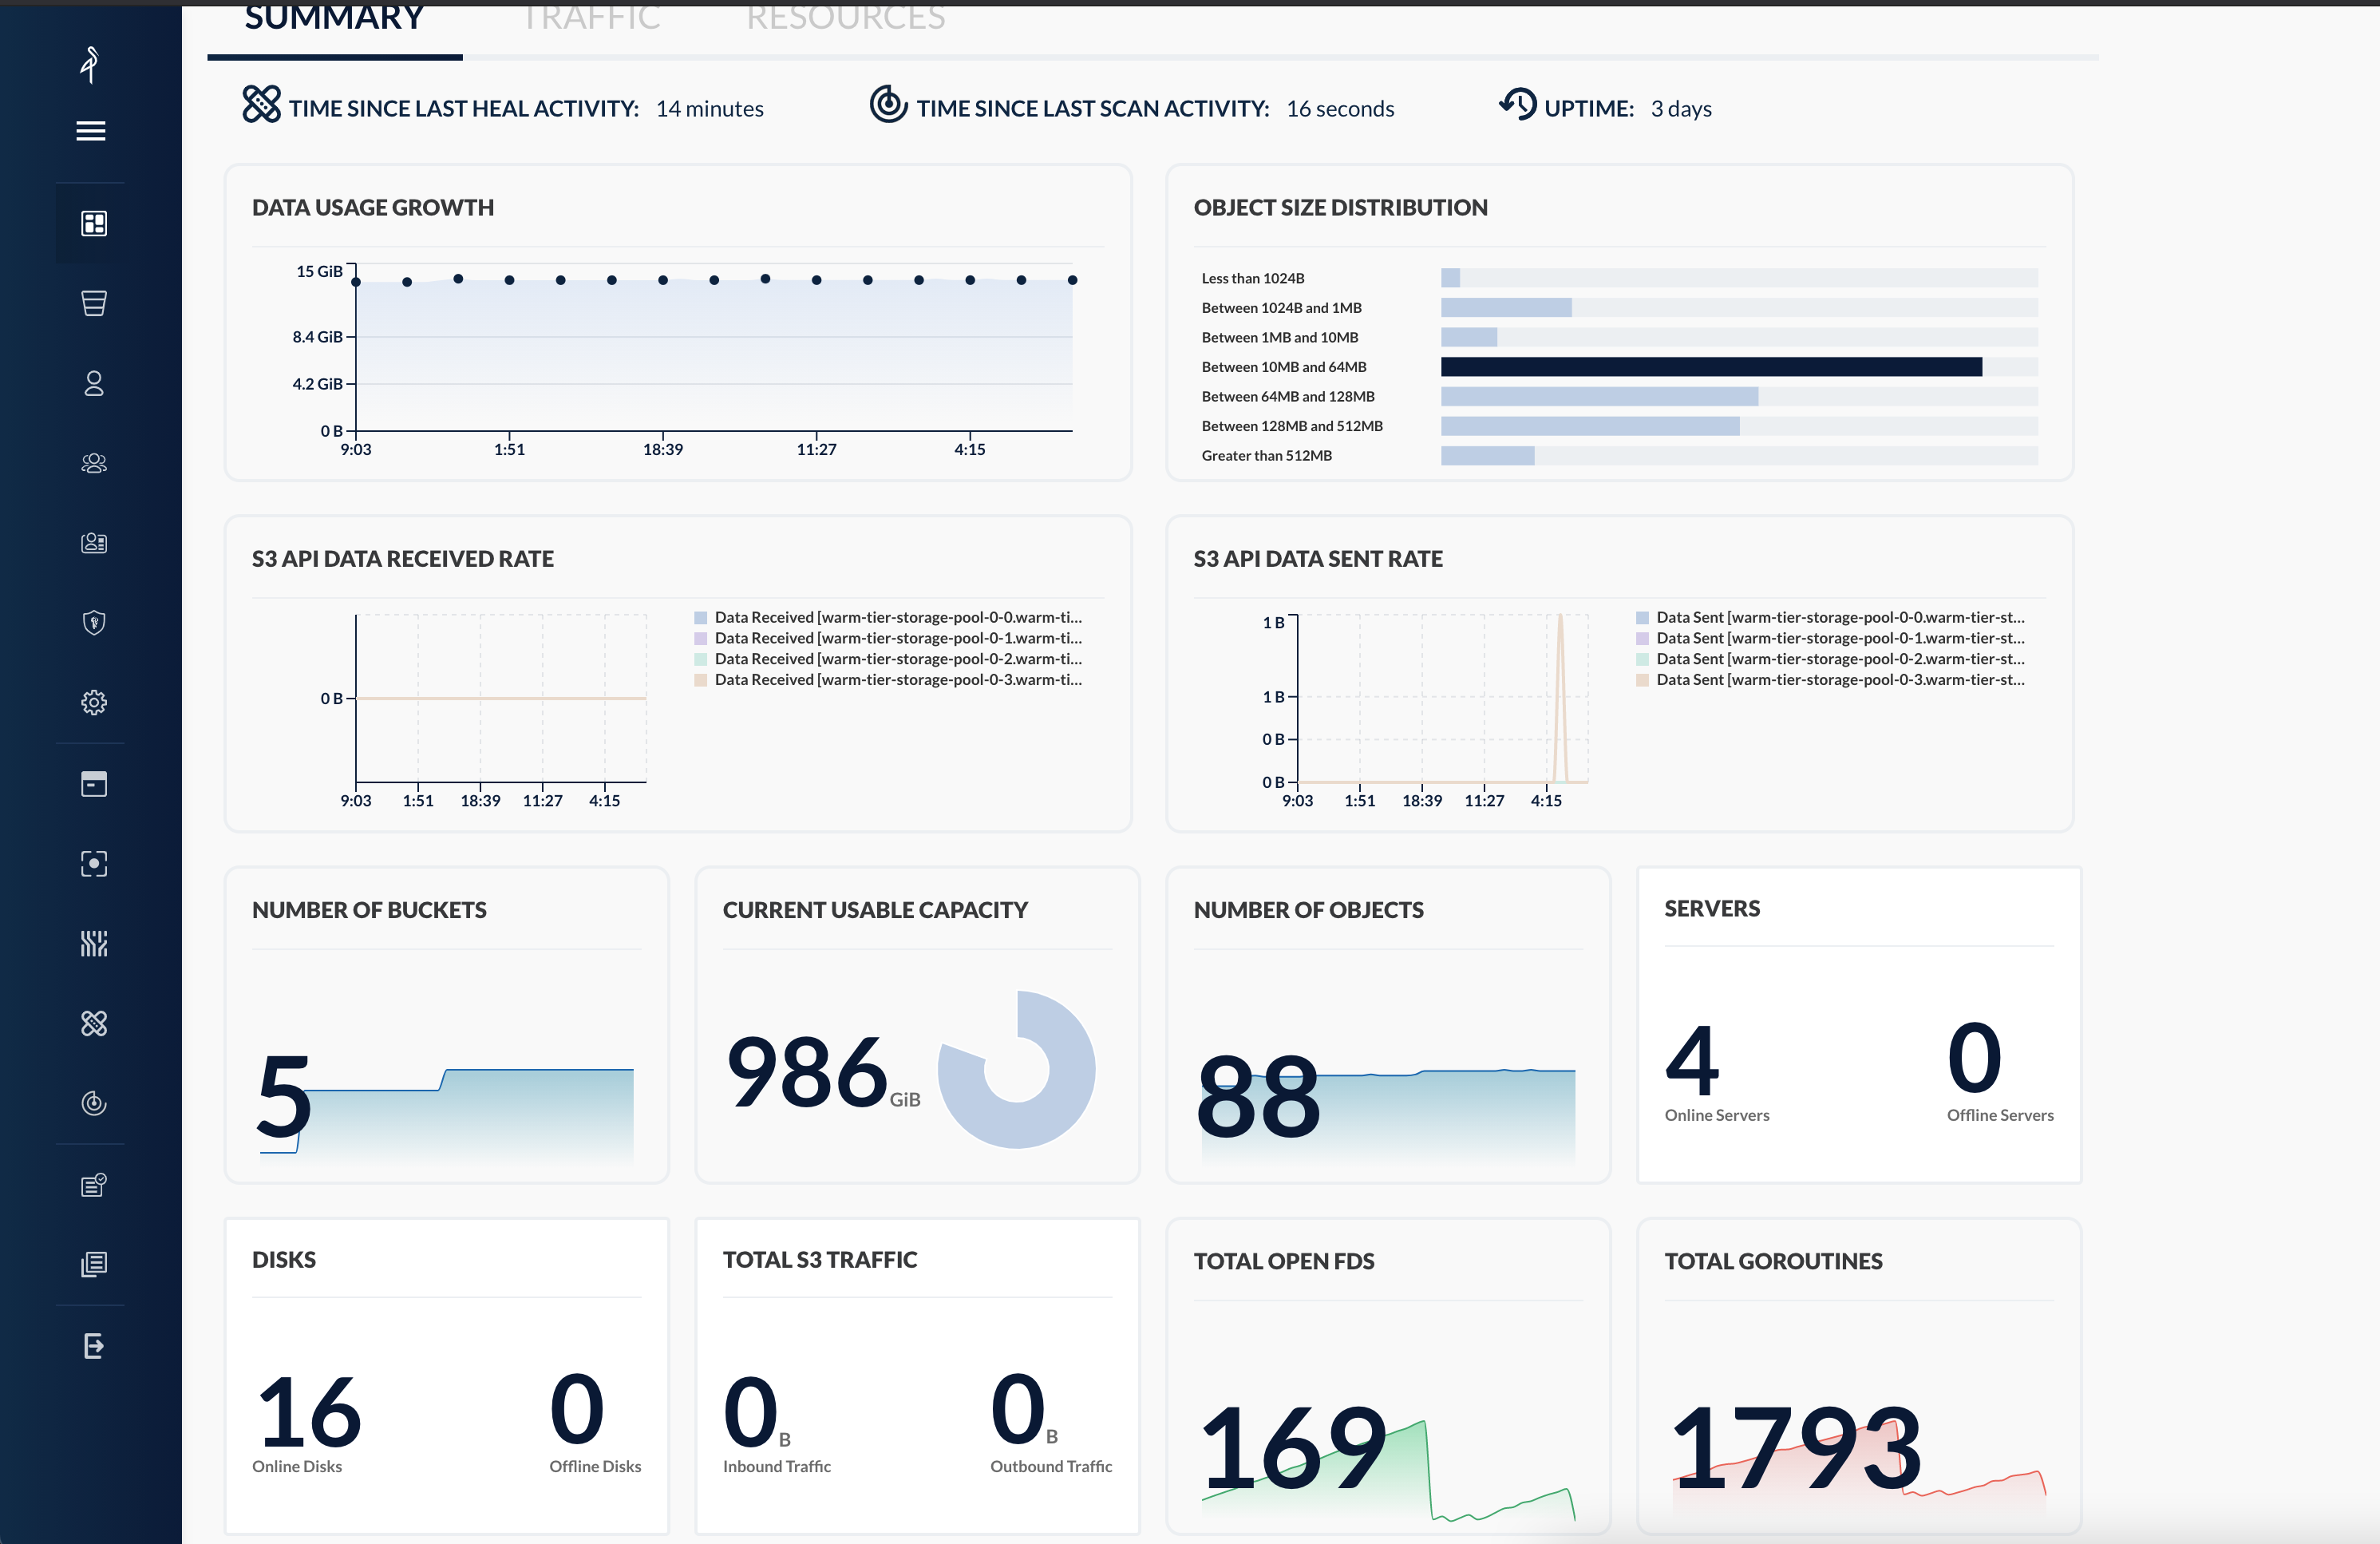
Task: Open the Trace icon in sidebar
Action: point(94,943)
